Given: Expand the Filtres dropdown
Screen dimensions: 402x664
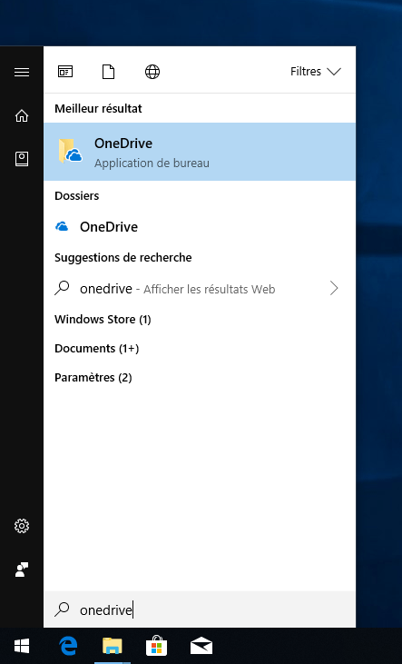Looking at the screenshot, I should click(x=315, y=72).
